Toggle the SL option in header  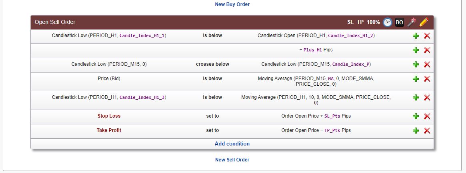point(350,22)
